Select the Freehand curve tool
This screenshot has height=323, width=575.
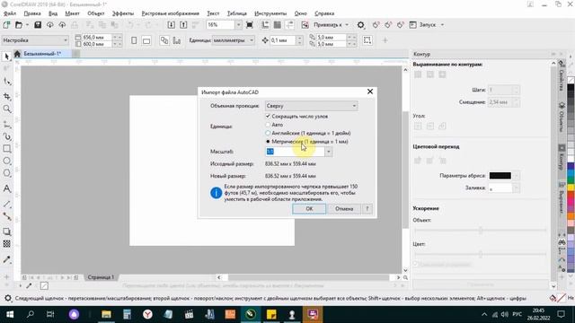(x=6, y=125)
